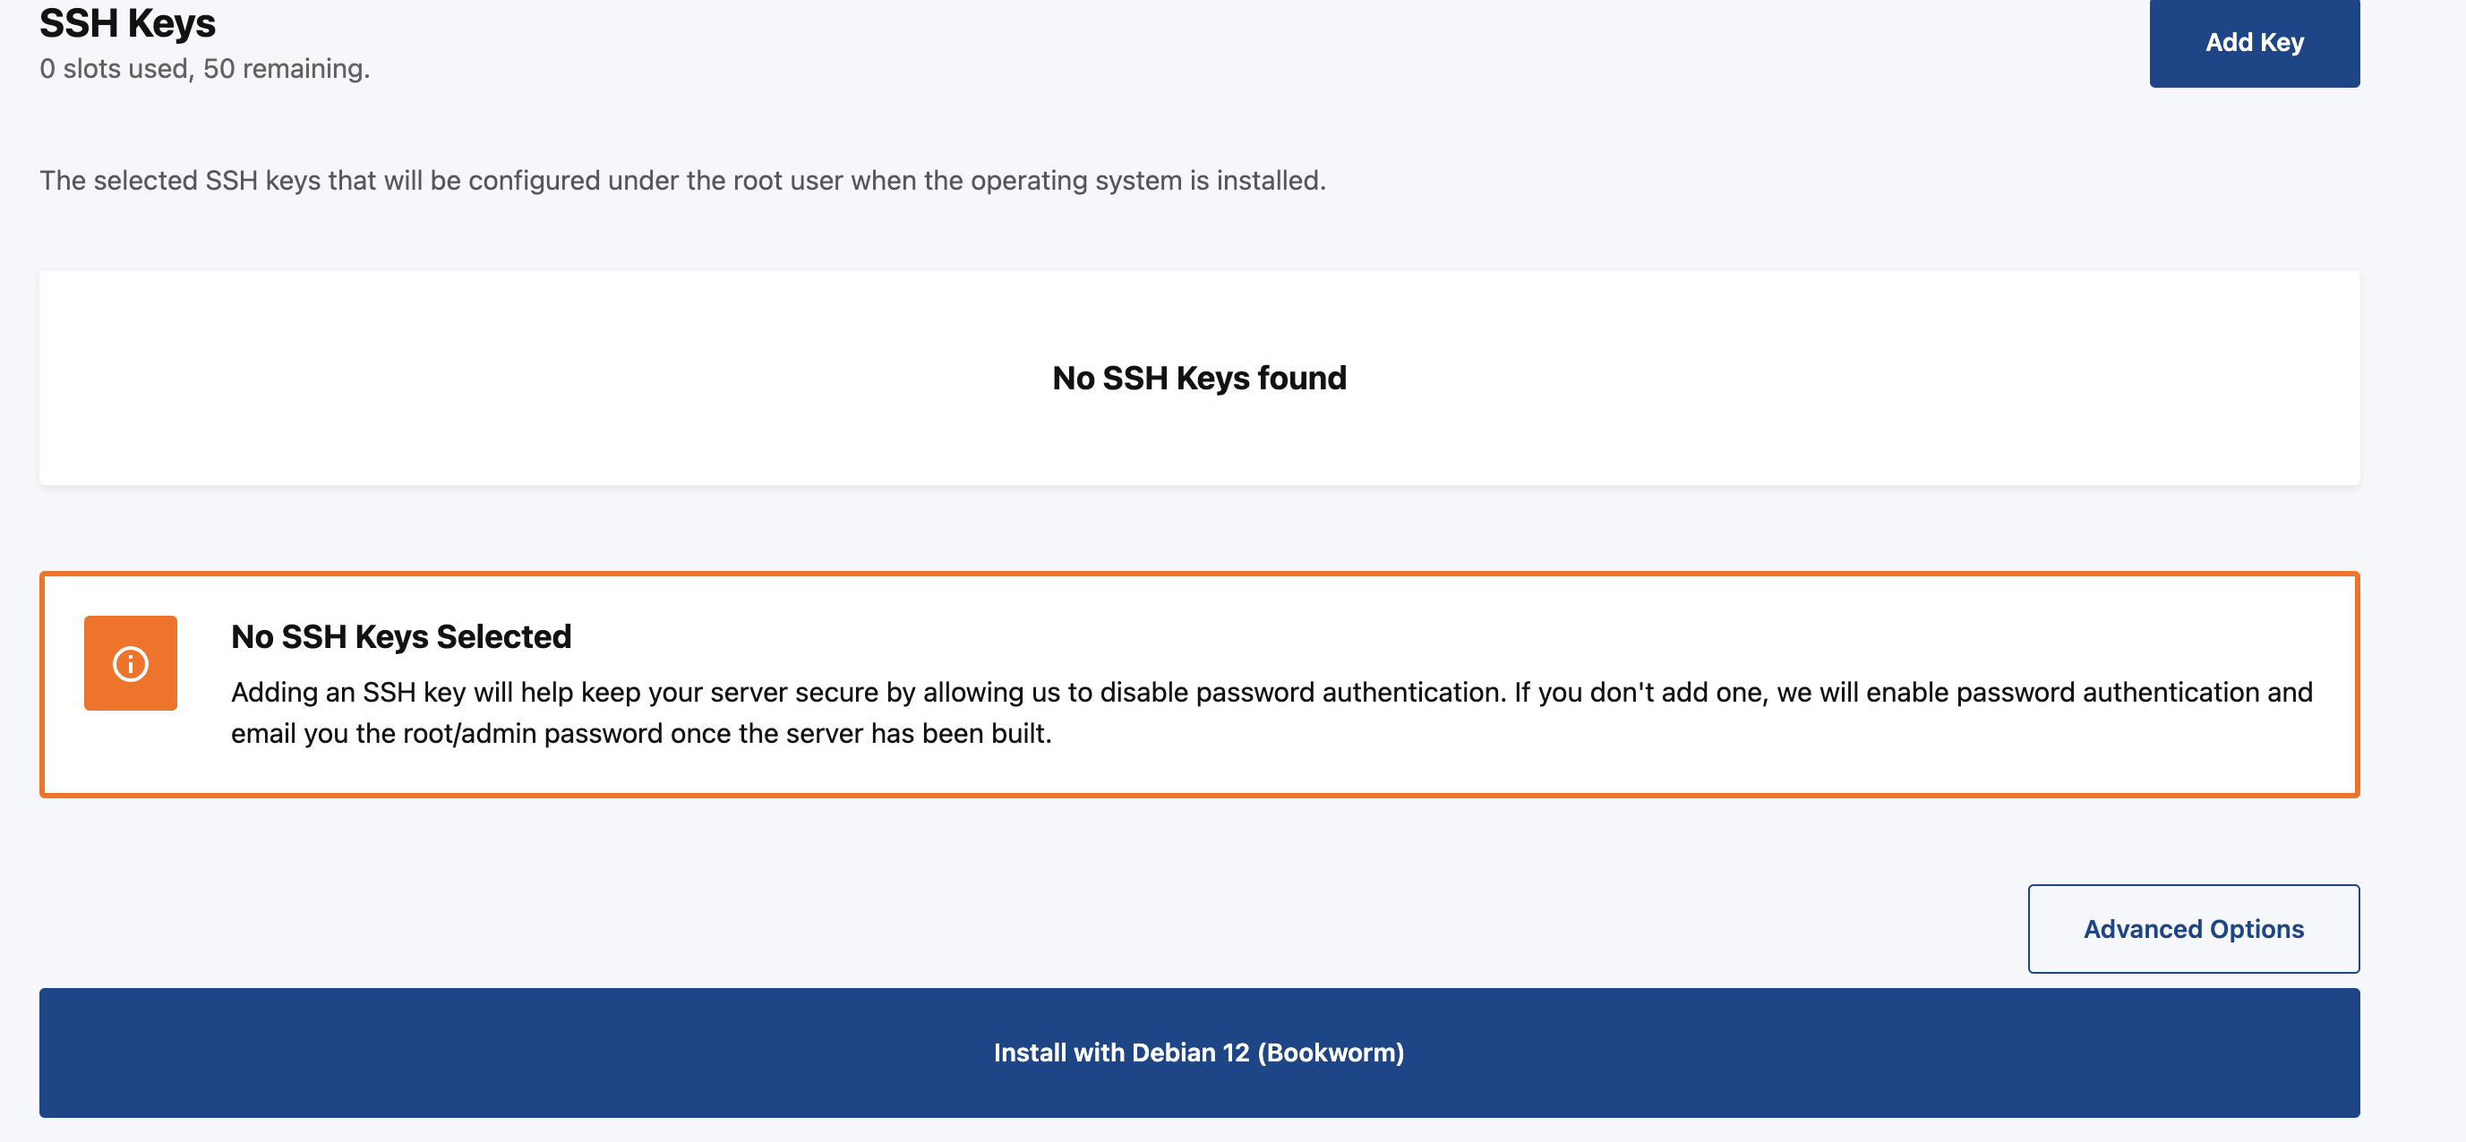The width and height of the screenshot is (2466, 1142).
Task: Click the 'No SSH Keys found' message
Action: coord(1199,378)
